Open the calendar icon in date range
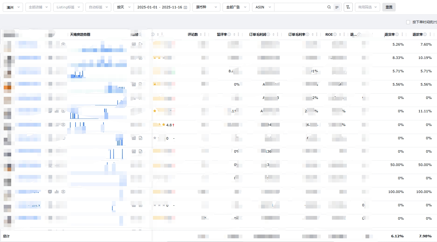The width and height of the screenshot is (437, 242). [x=186, y=7]
